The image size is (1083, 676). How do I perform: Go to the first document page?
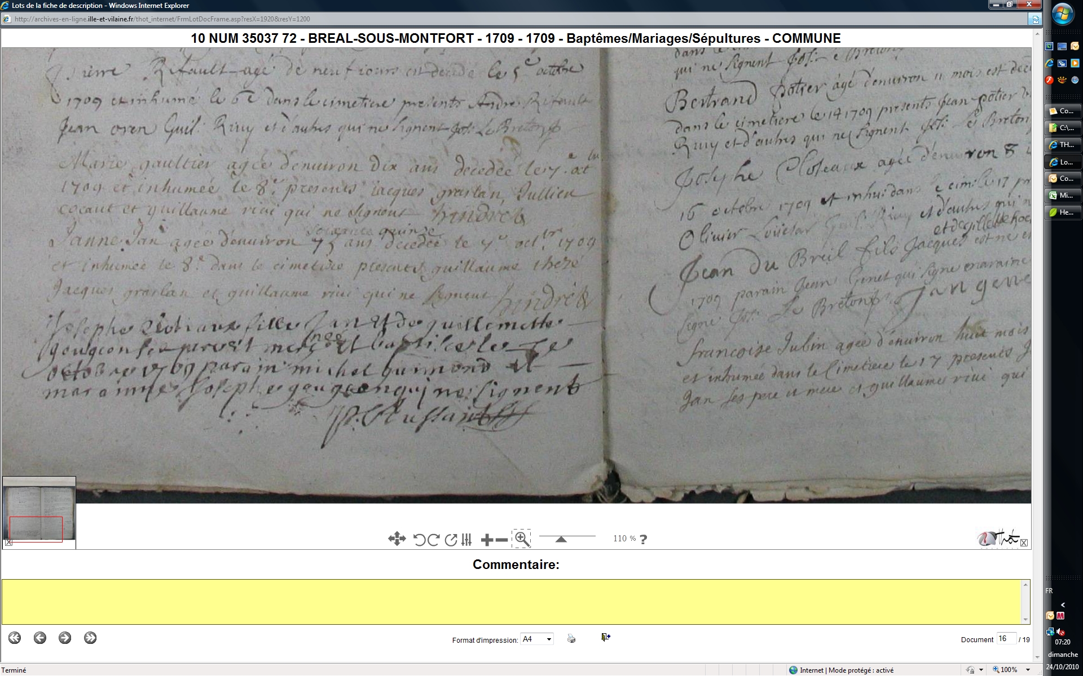(15, 638)
